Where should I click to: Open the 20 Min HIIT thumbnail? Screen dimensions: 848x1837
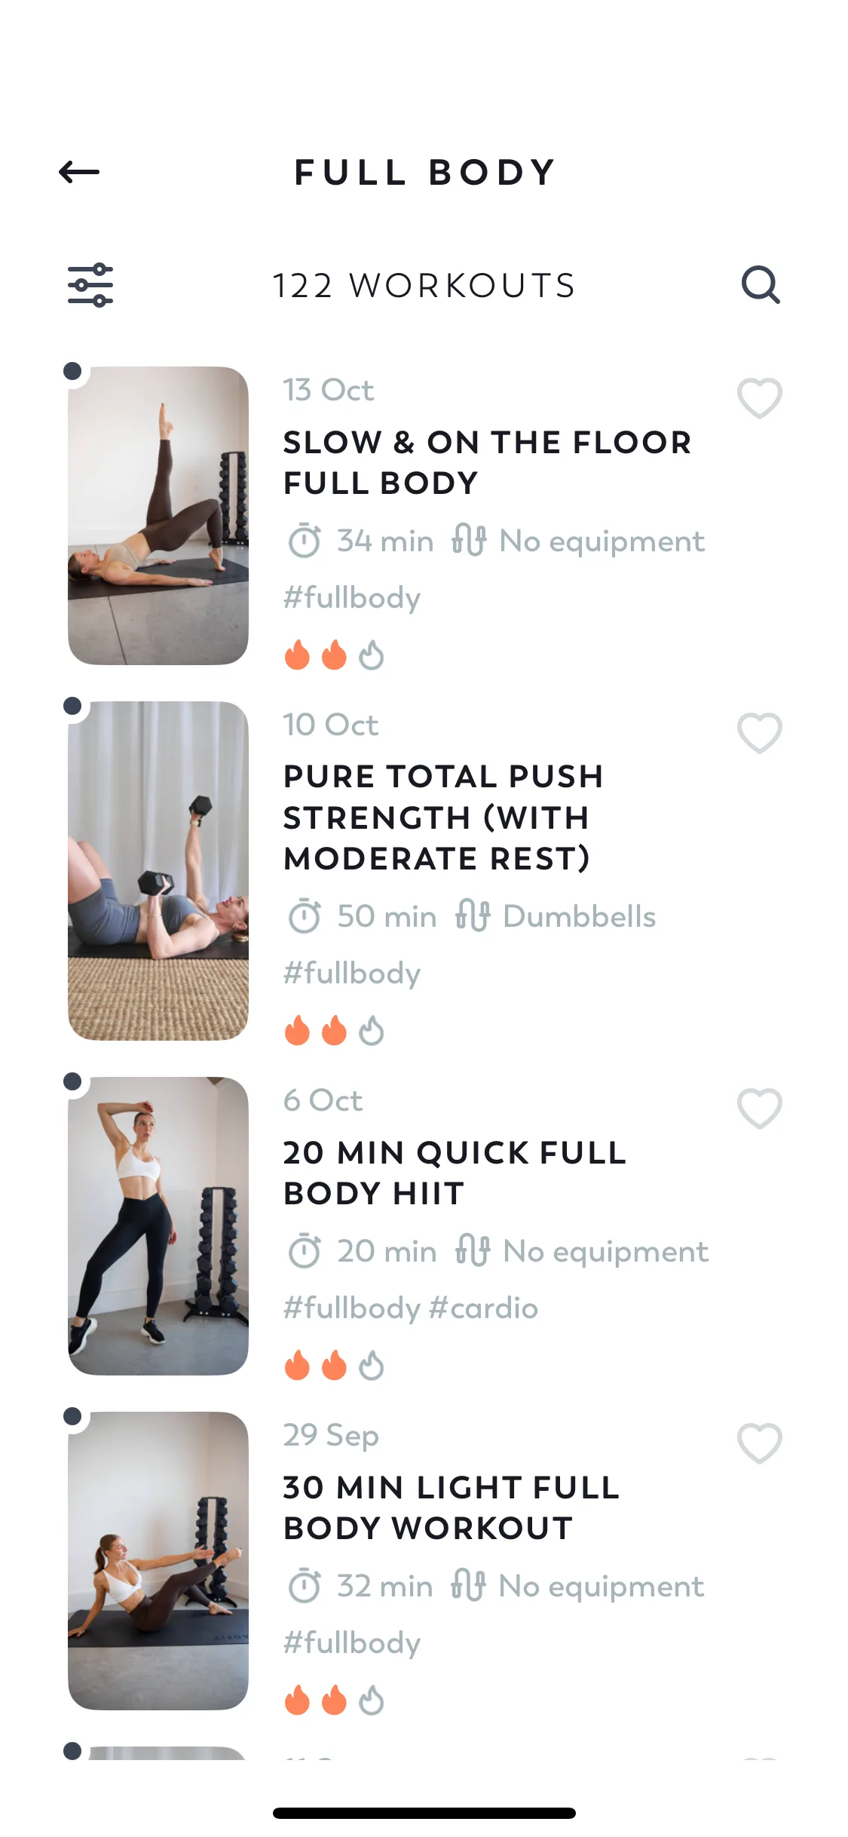tap(158, 1226)
